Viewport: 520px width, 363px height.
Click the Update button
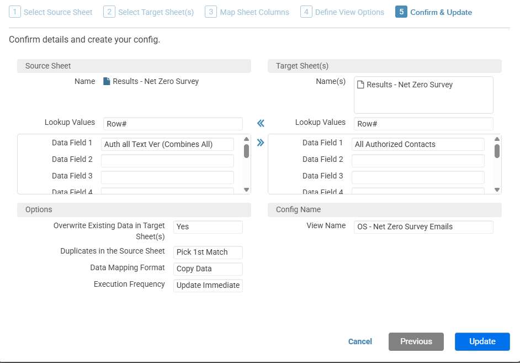pyautogui.click(x=482, y=341)
